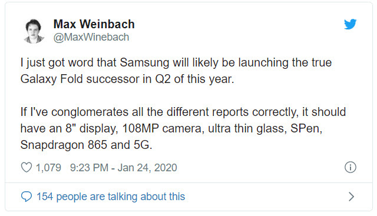This screenshot has width=377, height=216.
Task: Expand the conversation with the right chevron
Action: tap(351, 197)
